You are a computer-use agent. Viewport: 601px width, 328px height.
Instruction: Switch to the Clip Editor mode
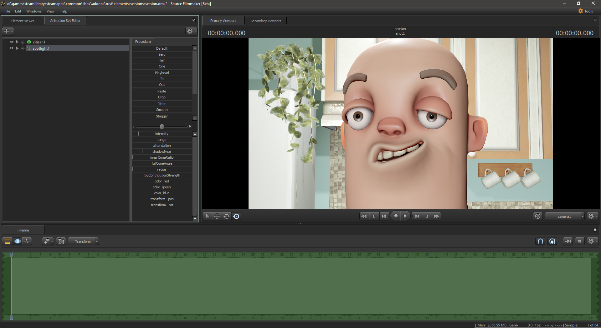7,241
